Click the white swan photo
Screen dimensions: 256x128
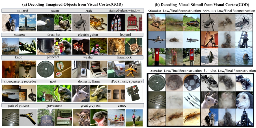click(x=45, y=22)
